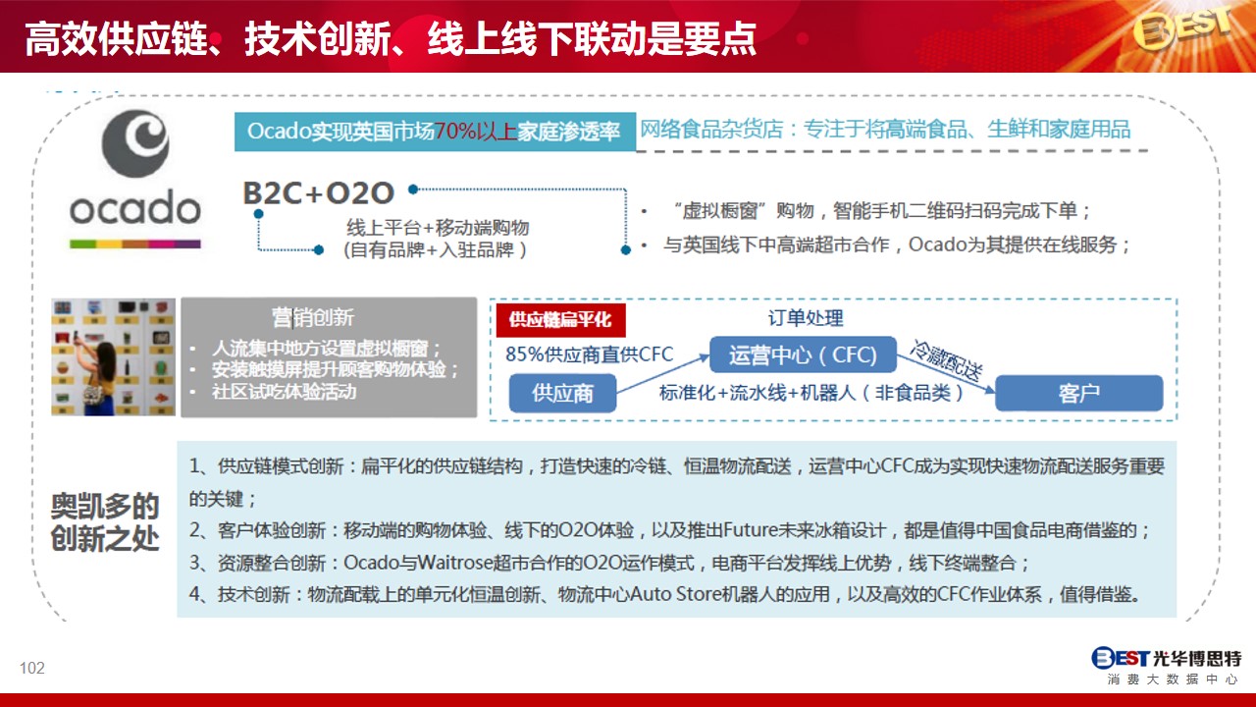Click the 运营中心（CFC） blue box
This screenshot has height=707, width=1256.
[802, 354]
